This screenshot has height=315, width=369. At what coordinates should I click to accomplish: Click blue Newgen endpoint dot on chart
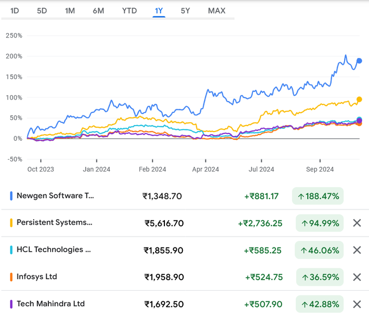coord(359,61)
